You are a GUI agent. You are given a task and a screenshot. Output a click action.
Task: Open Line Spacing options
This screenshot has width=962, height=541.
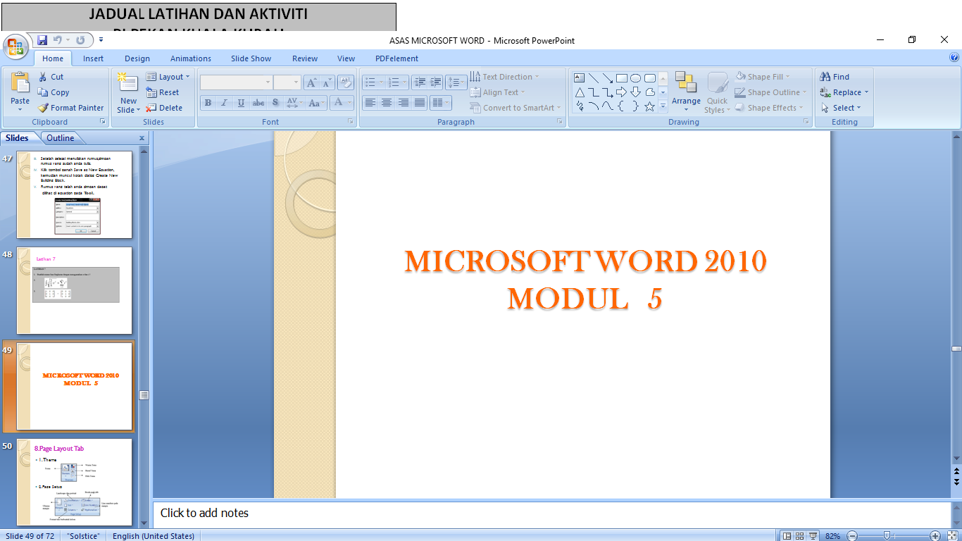pyautogui.click(x=456, y=82)
